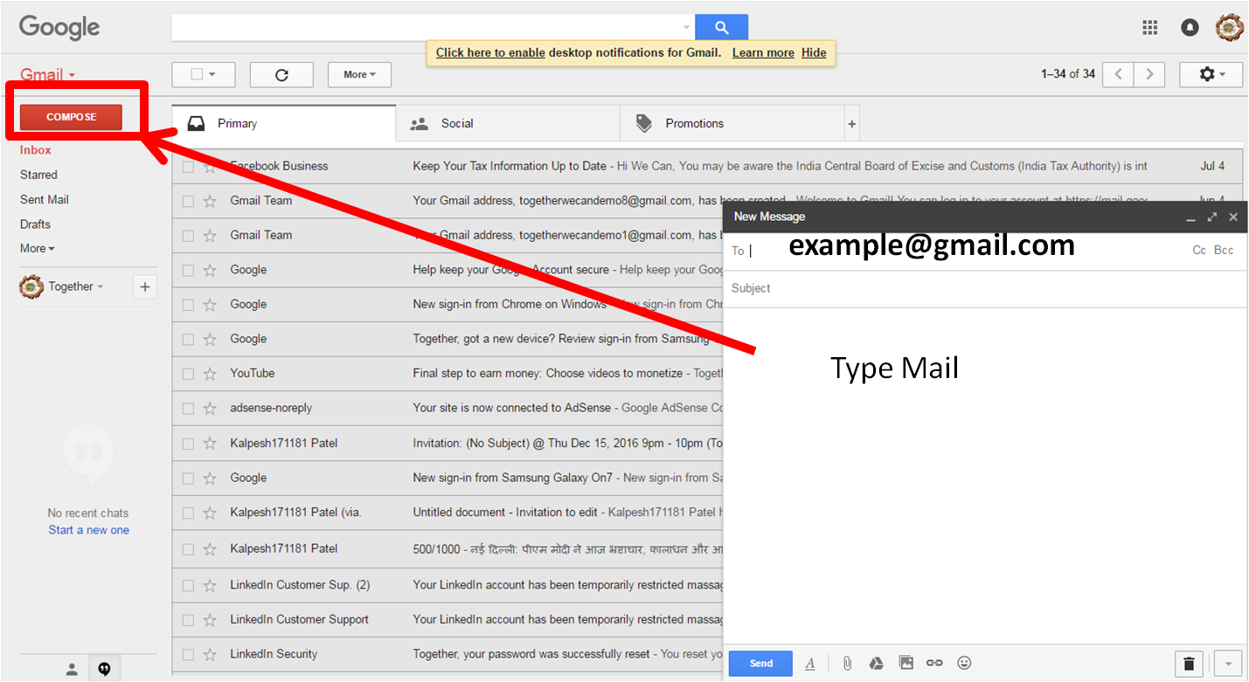Insert files using the Drive icon
This screenshot has height=682, width=1249.
click(877, 664)
